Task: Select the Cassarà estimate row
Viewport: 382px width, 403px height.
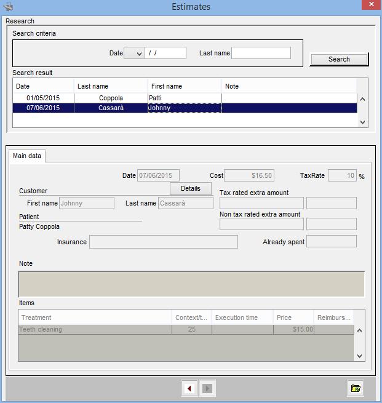Action: click(x=111, y=108)
